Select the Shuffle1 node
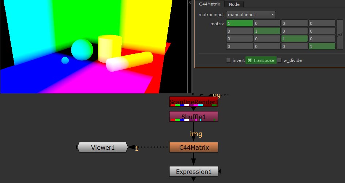The image size is (345, 183). [194, 116]
